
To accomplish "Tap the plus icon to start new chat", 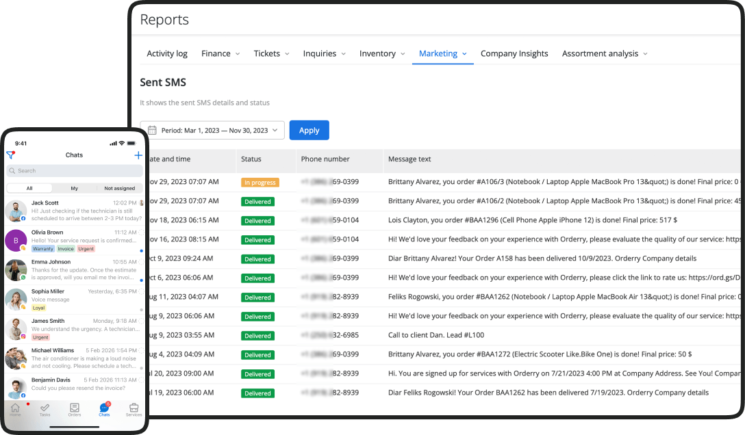I will (x=138, y=155).
